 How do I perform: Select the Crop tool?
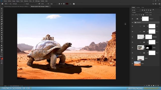2,17
